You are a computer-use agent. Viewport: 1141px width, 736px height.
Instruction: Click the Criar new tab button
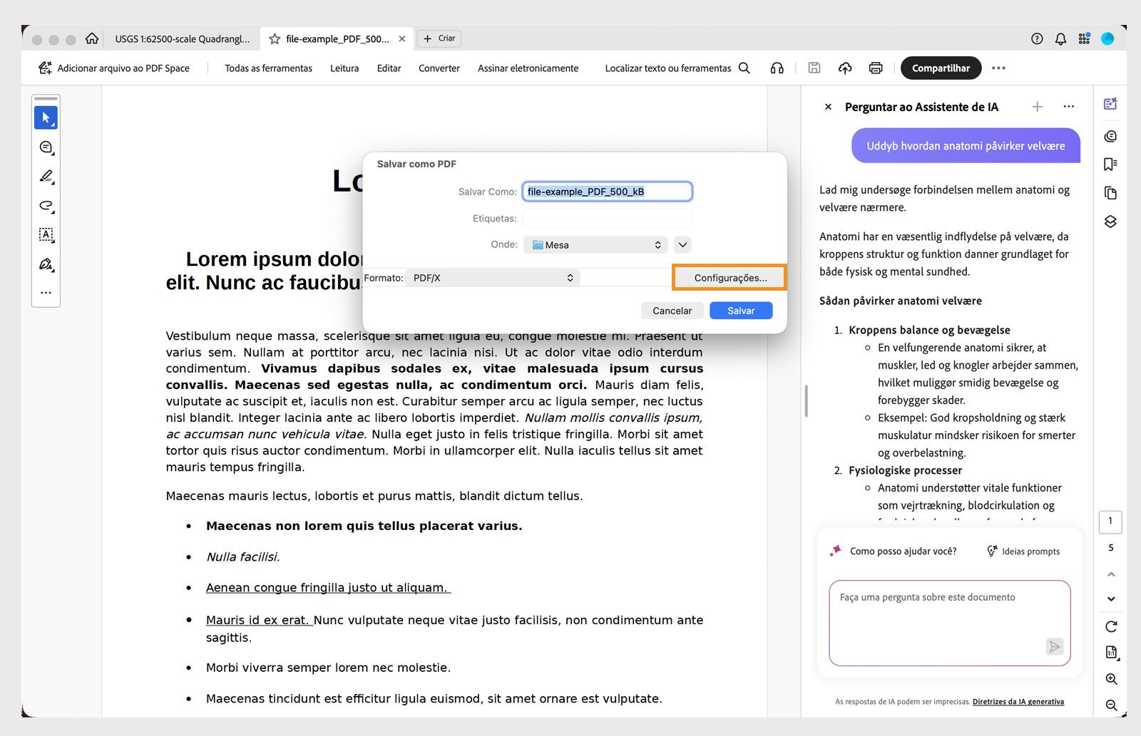click(x=439, y=38)
